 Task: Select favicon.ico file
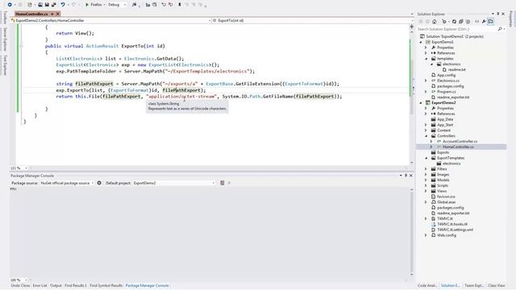446,197
